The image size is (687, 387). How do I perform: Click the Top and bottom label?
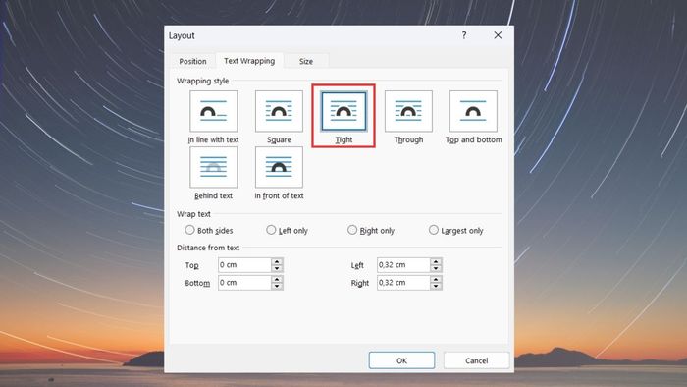pos(473,139)
